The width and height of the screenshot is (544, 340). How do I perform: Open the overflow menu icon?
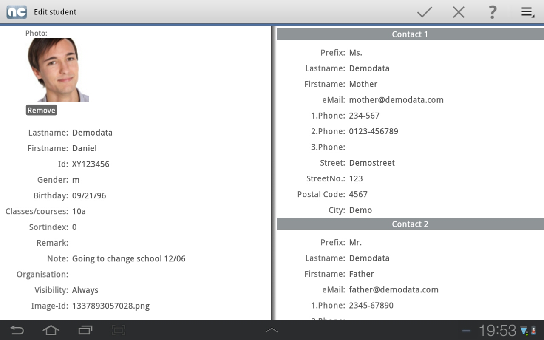click(x=527, y=12)
